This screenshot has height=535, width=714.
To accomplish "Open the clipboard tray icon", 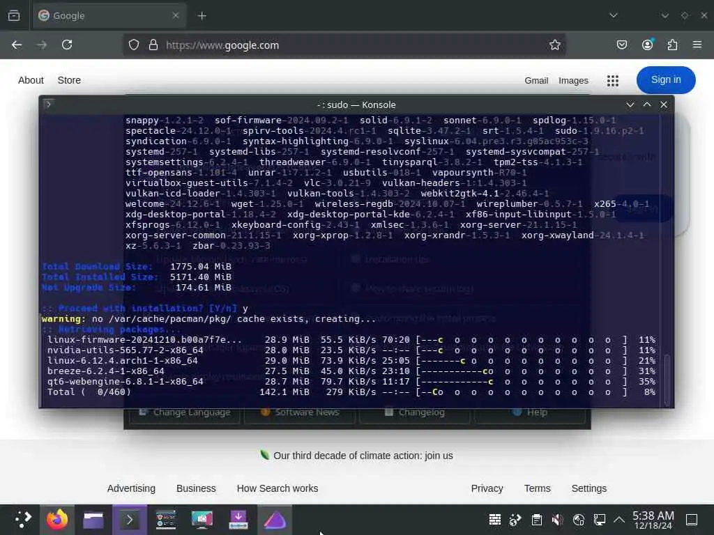I will (x=536, y=519).
